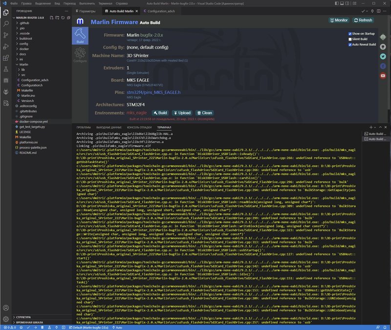This screenshot has height=330, width=391.
Task: Open the PlatformIO alien icon
Action: pos(6,91)
